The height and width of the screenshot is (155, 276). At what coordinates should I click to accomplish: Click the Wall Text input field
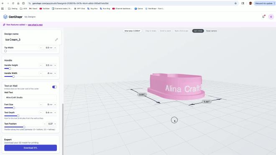click(x=31, y=97)
